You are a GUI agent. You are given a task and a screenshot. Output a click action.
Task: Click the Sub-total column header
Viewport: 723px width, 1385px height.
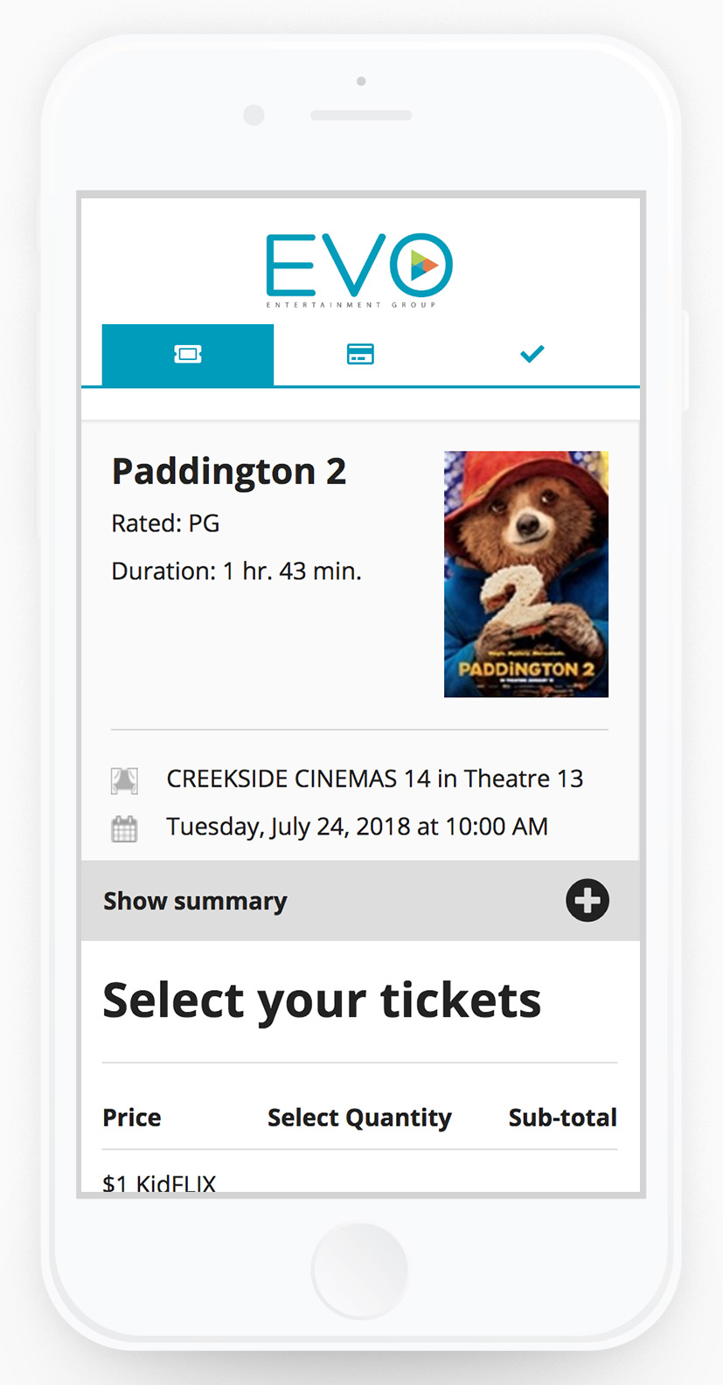562,1117
